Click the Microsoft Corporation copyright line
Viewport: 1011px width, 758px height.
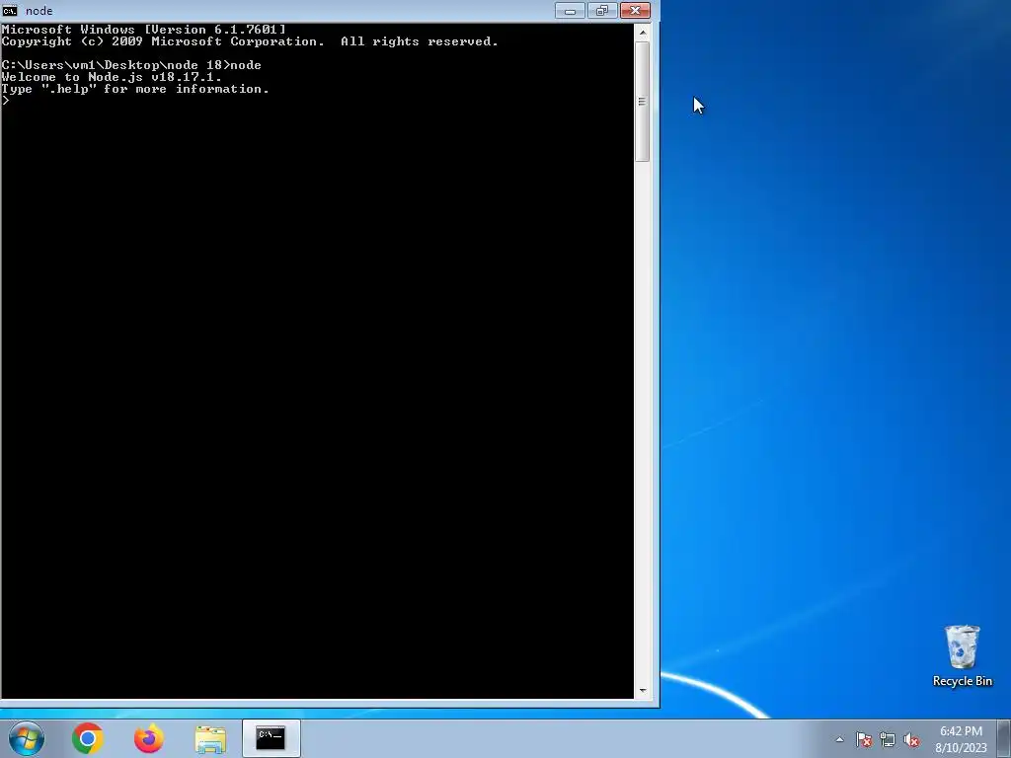(x=250, y=41)
